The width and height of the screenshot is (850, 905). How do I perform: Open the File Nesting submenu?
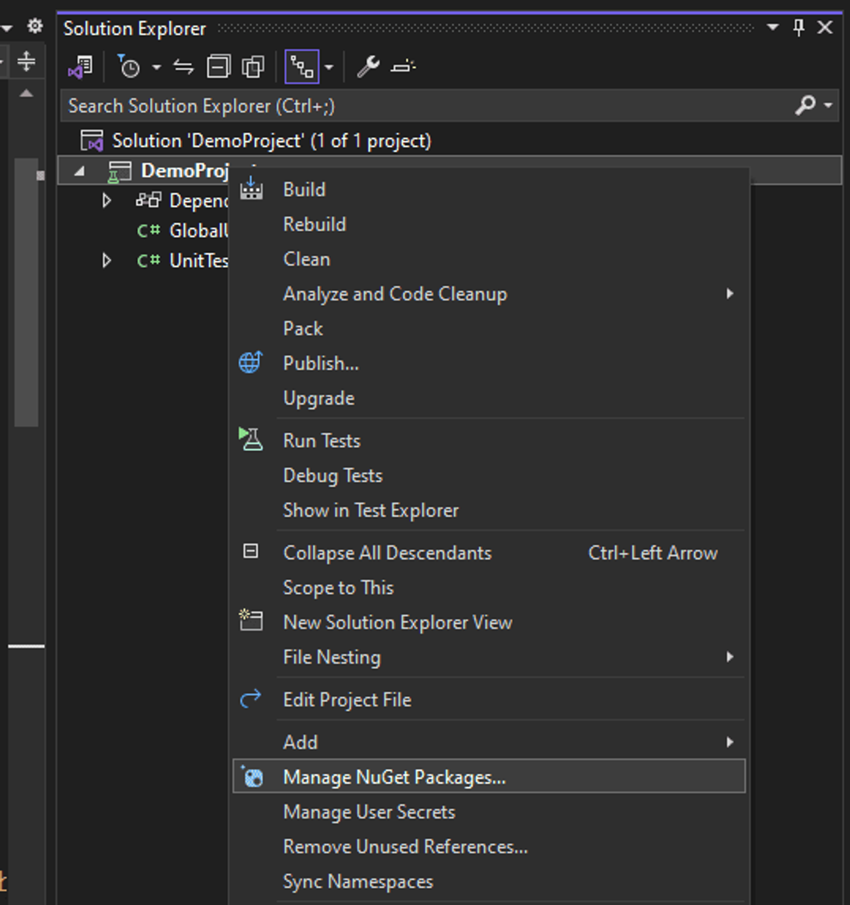coord(489,657)
